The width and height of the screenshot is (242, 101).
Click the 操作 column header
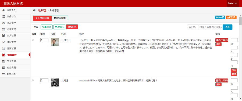coord(218,34)
